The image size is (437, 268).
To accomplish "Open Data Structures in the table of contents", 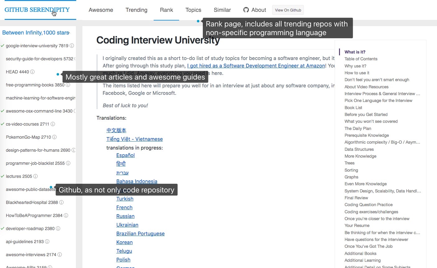I will [359, 149].
